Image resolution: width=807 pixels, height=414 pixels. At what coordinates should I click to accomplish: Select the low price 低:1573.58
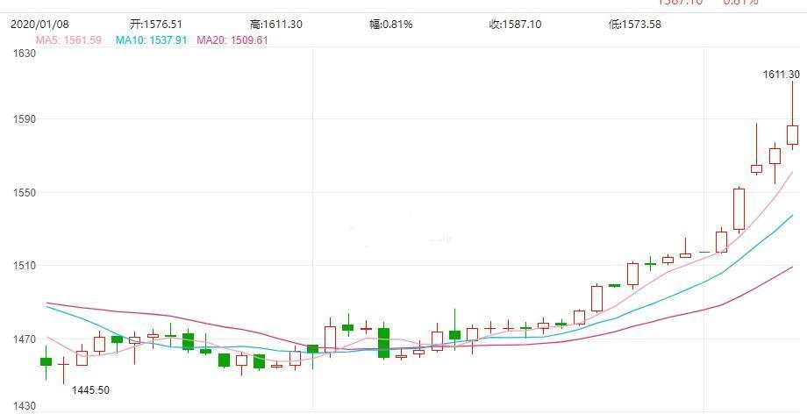click(x=634, y=25)
